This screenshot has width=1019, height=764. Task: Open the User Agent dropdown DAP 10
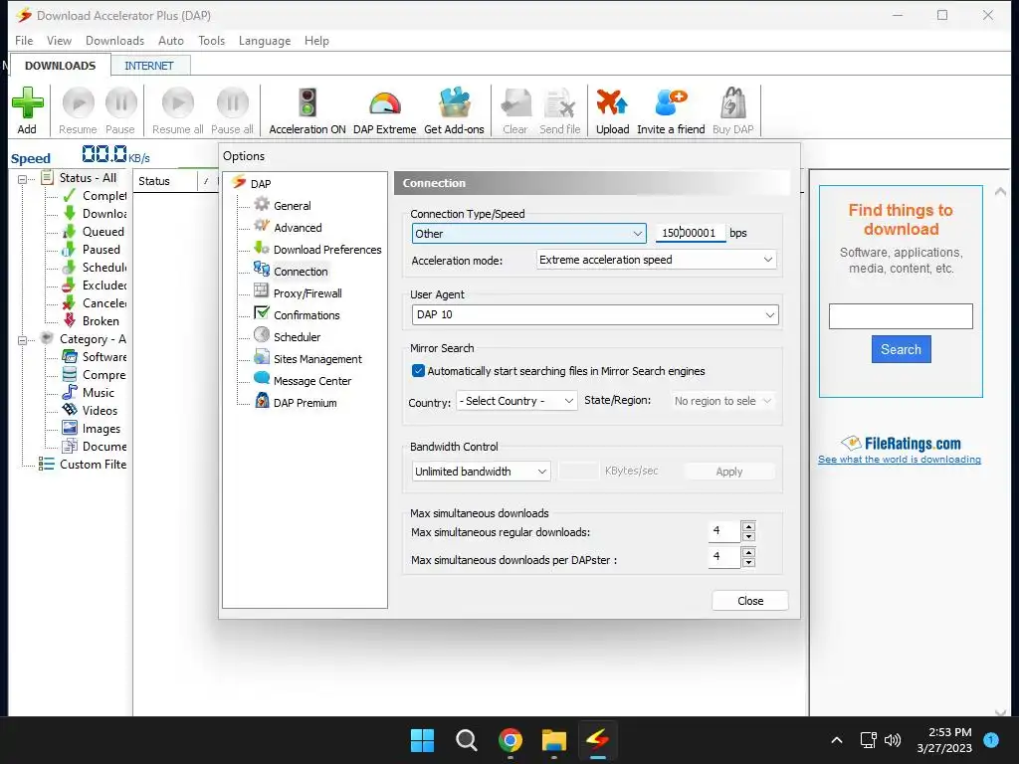(x=595, y=315)
